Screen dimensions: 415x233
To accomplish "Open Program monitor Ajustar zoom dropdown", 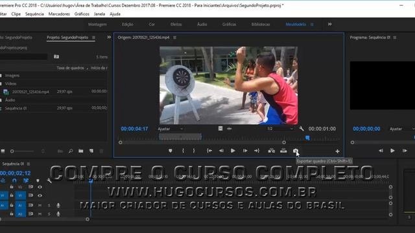I will (x=401, y=129).
